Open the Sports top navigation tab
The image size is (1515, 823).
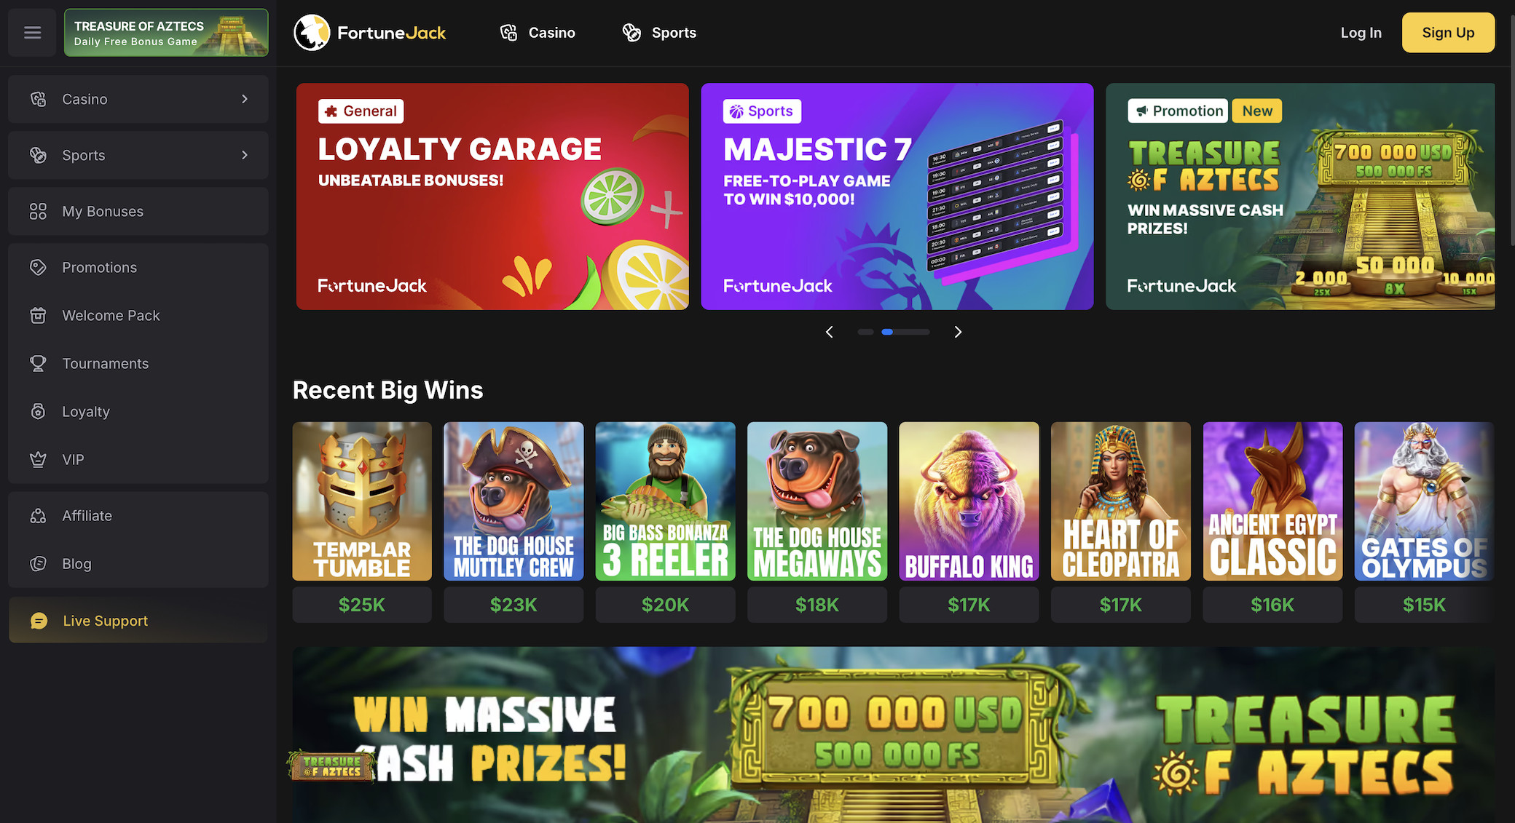tap(659, 33)
